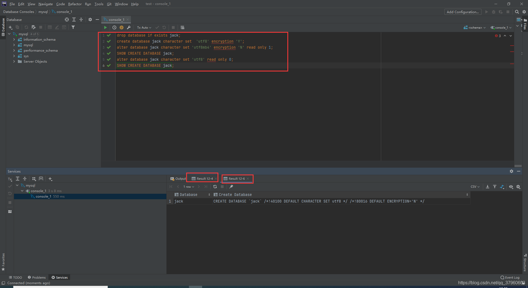Viewport: 528px width, 288px height.
Task: Reload the result page with refresh icon
Action: tap(215, 187)
